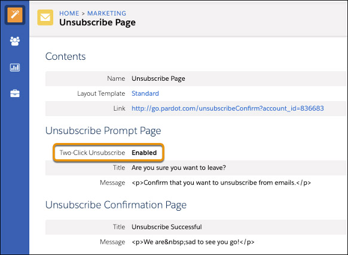Click the yellow envelope email icon
Image resolution: width=348 pixels, height=255 pixels.
pyautogui.click(x=45, y=17)
